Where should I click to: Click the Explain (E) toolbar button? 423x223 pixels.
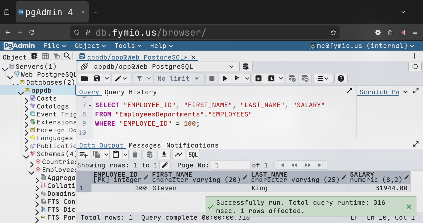point(258,78)
